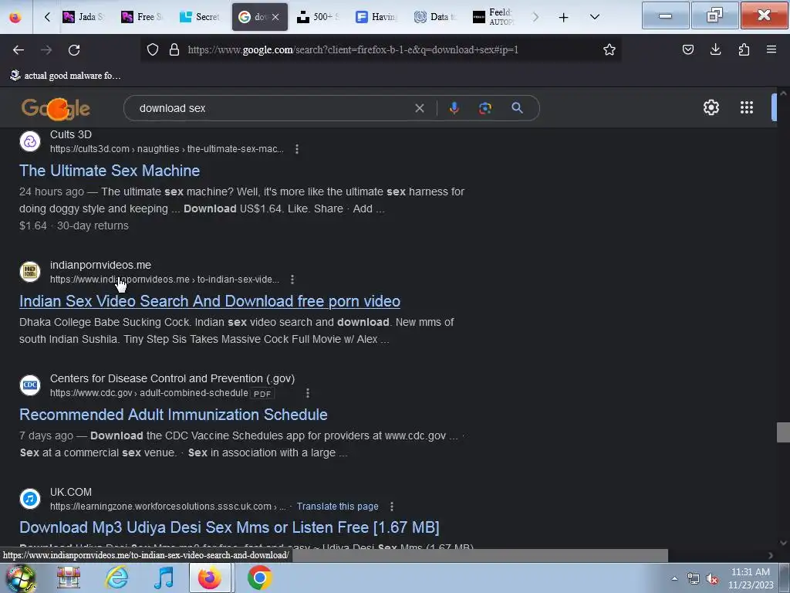This screenshot has height=593, width=790.
Task: Click the '$1.64 · 30-day returns' text
Action: (73, 226)
